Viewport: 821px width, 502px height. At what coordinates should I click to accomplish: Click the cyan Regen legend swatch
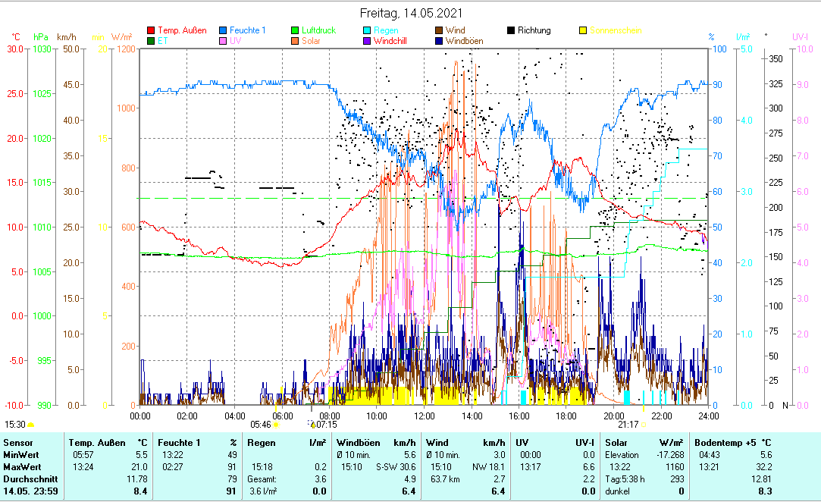tap(367, 30)
